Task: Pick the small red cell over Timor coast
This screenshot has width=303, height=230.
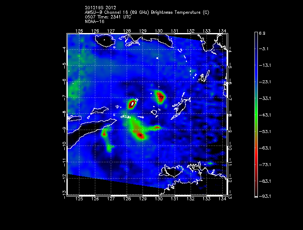Action: click(x=104, y=133)
